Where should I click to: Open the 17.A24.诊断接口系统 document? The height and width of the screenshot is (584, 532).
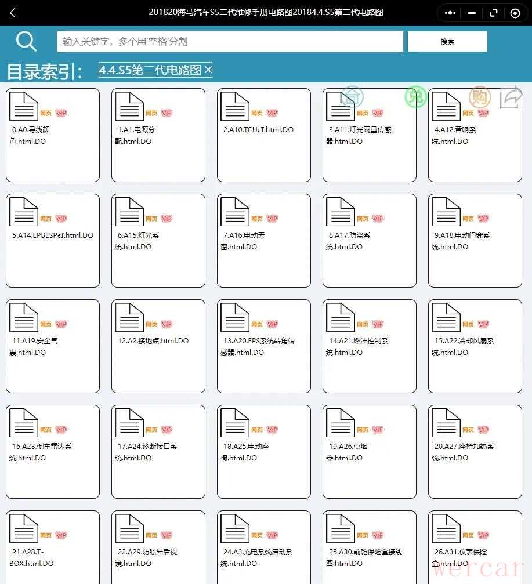[x=158, y=452]
